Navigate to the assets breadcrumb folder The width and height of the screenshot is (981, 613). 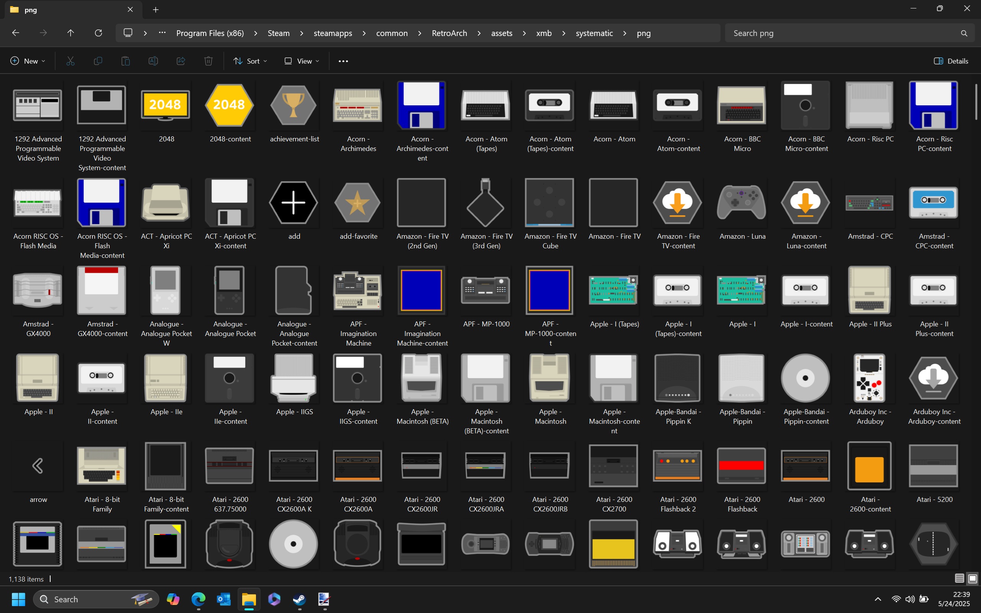pos(502,33)
